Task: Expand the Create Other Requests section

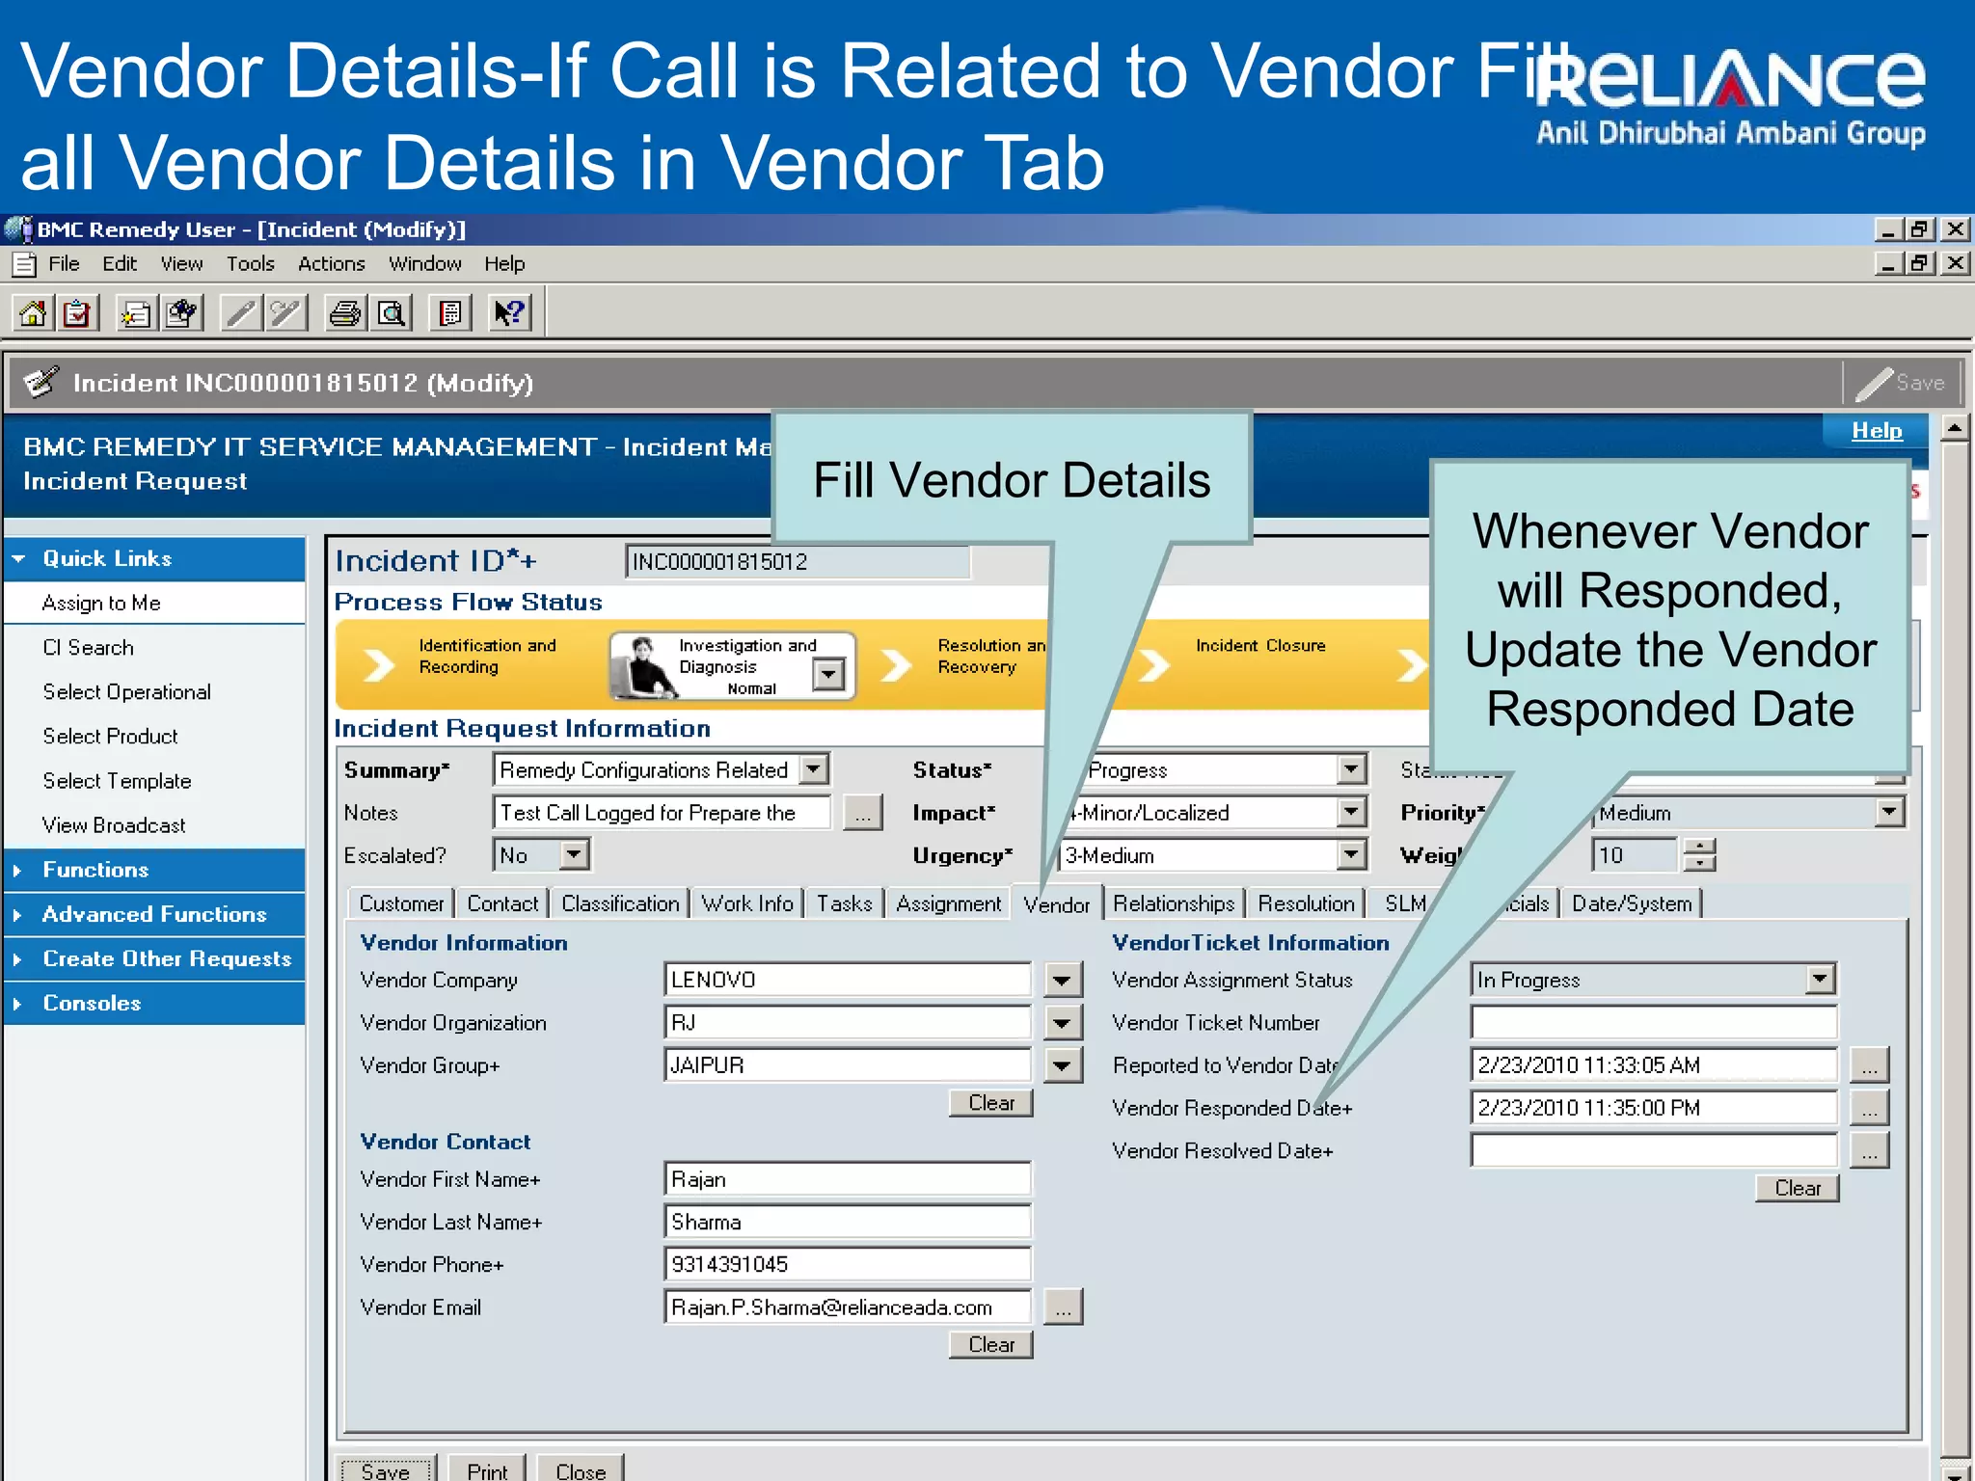Action: 17,958
